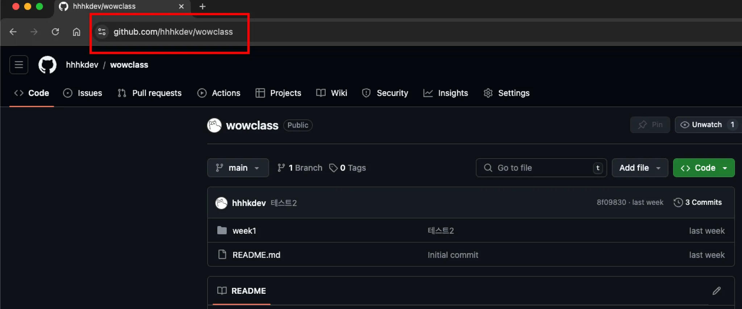Click hhhkdev in the header breadcrumb

(82, 65)
